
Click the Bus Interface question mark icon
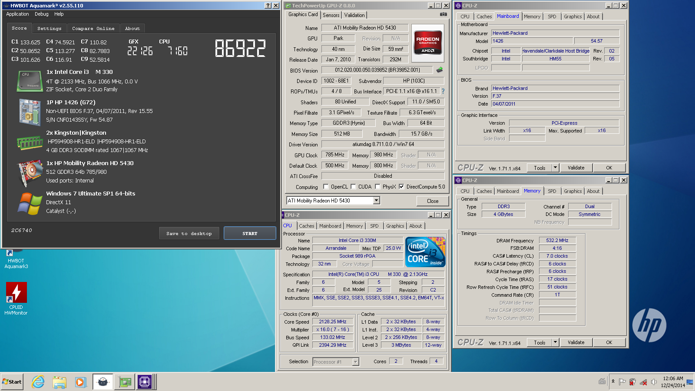(x=443, y=91)
